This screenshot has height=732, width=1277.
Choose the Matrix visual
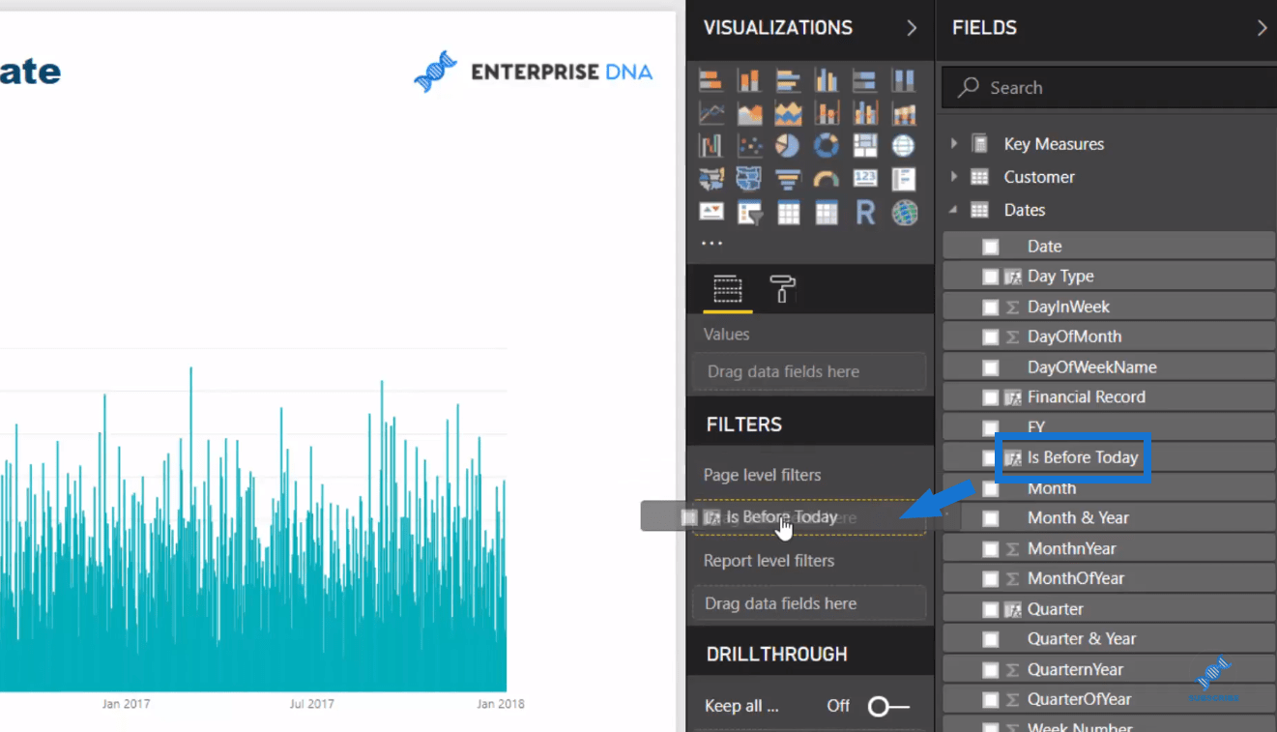tap(827, 212)
